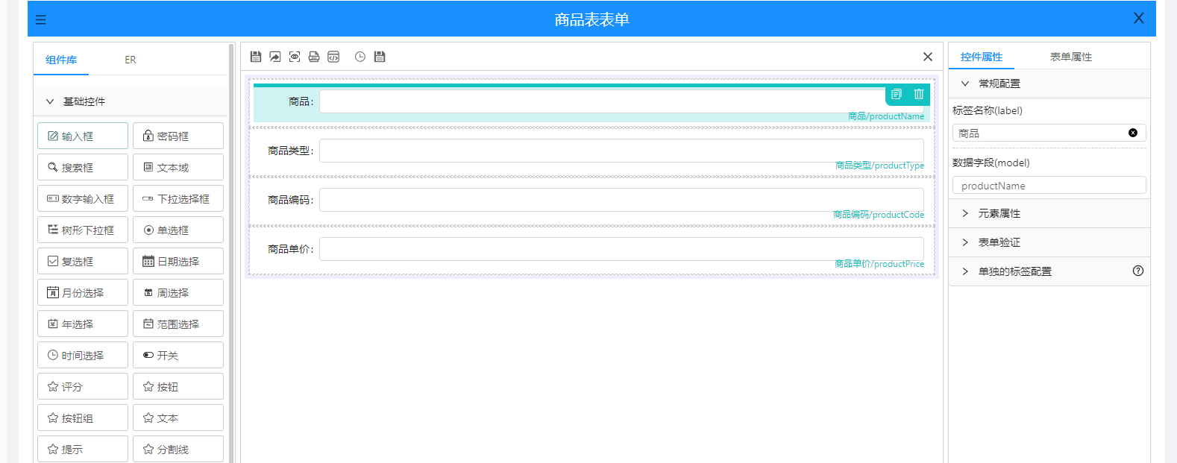The height and width of the screenshot is (463, 1177).
Task: Add a 下拉选择框 component
Action: pos(178,199)
